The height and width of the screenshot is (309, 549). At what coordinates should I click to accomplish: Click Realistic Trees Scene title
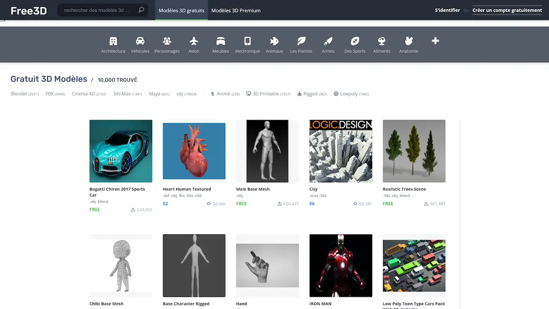[x=404, y=189]
